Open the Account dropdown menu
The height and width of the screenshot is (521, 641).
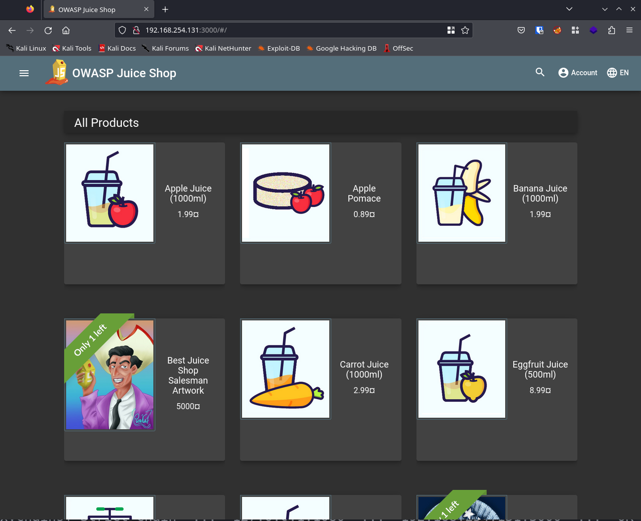click(x=578, y=73)
